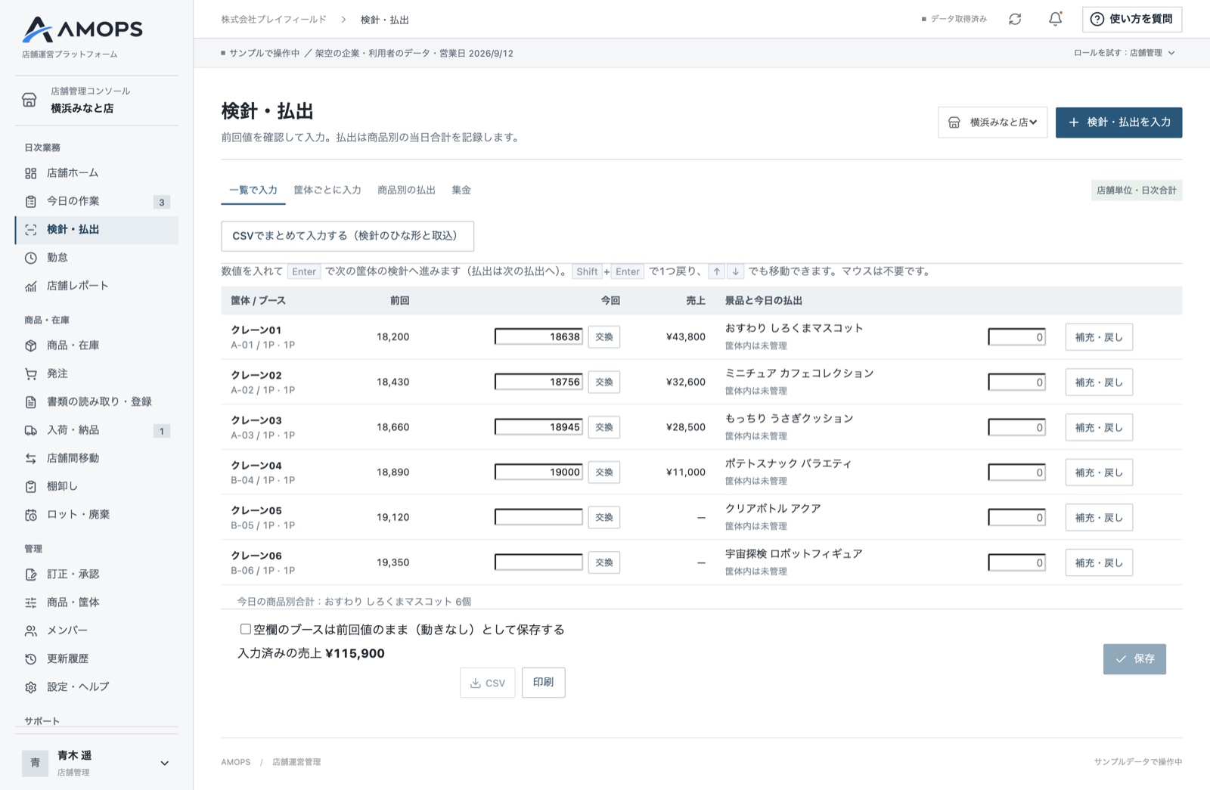Click the empty クレーン06 reading field

pos(538,562)
